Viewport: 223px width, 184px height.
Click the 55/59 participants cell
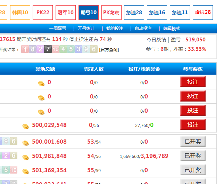[94, 170]
